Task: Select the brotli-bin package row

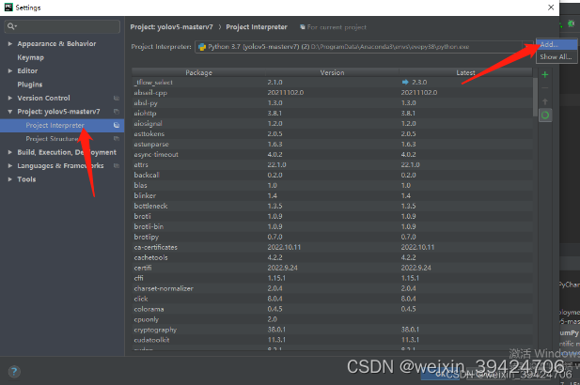Action: coord(332,226)
